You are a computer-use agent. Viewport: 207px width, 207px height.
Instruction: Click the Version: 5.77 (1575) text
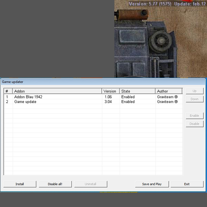point(150,4)
